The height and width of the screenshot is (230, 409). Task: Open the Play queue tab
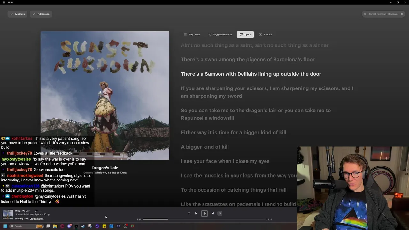192,34
